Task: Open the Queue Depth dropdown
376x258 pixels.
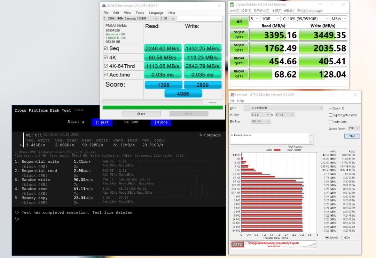Action: [x=354, y=128]
